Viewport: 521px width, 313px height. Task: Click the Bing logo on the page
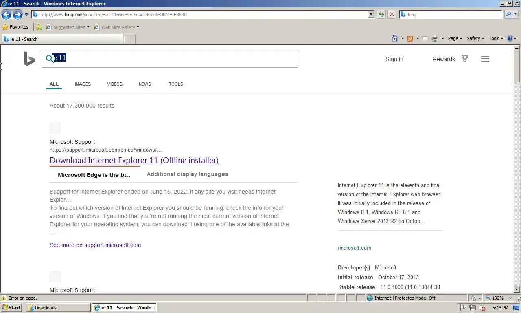click(x=29, y=59)
